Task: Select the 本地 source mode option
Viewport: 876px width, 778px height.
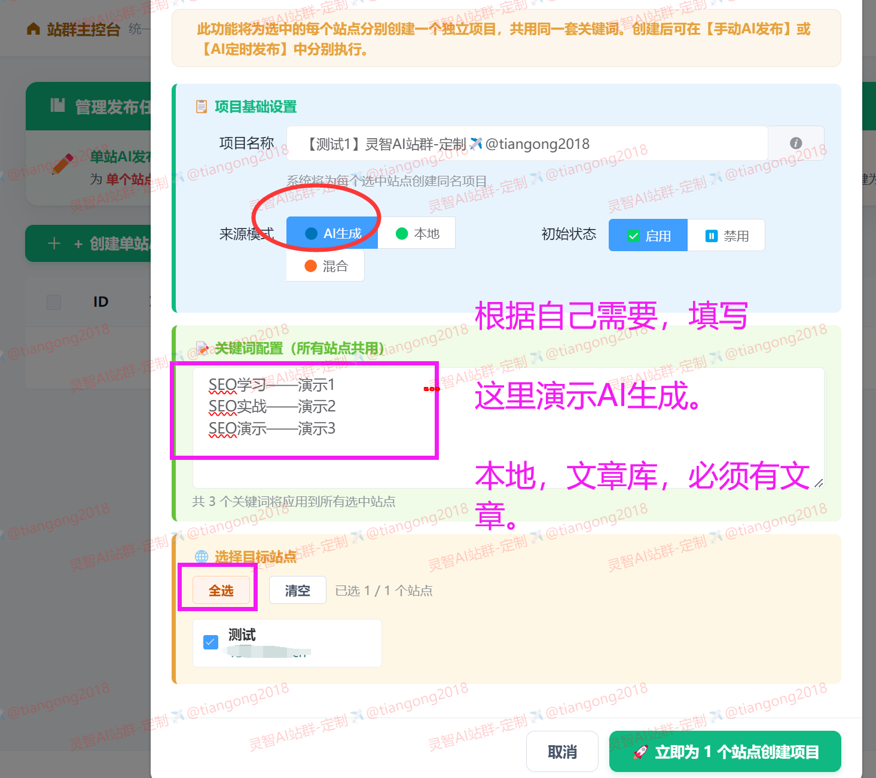Action: [416, 233]
